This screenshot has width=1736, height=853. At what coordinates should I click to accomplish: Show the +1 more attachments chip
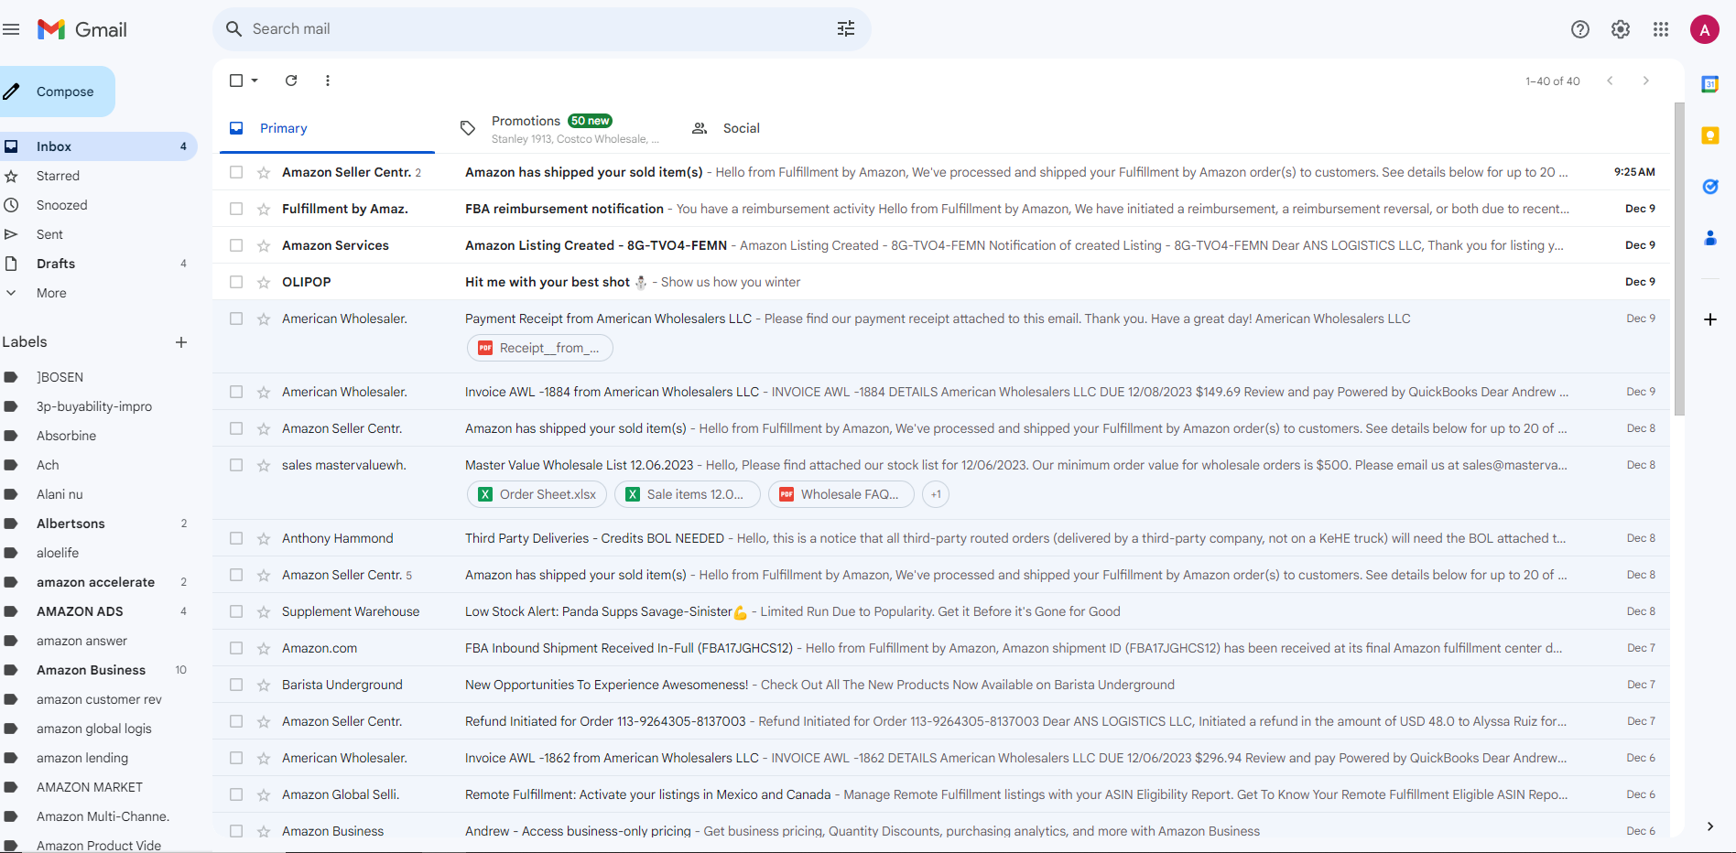click(936, 494)
